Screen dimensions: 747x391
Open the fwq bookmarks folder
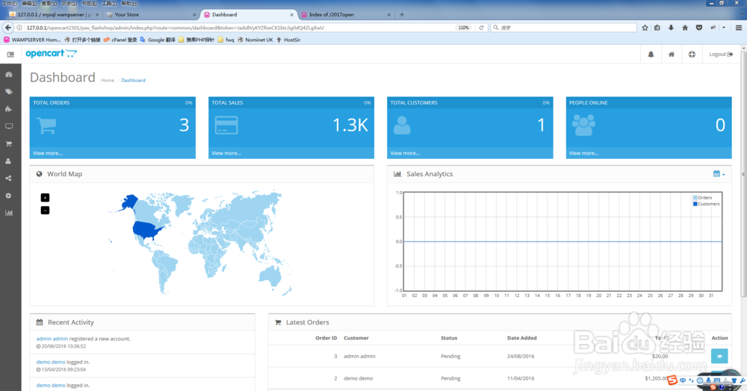pyautogui.click(x=226, y=40)
